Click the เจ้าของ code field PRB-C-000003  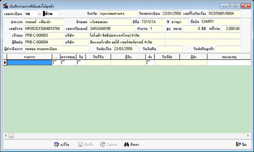(44, 35)
